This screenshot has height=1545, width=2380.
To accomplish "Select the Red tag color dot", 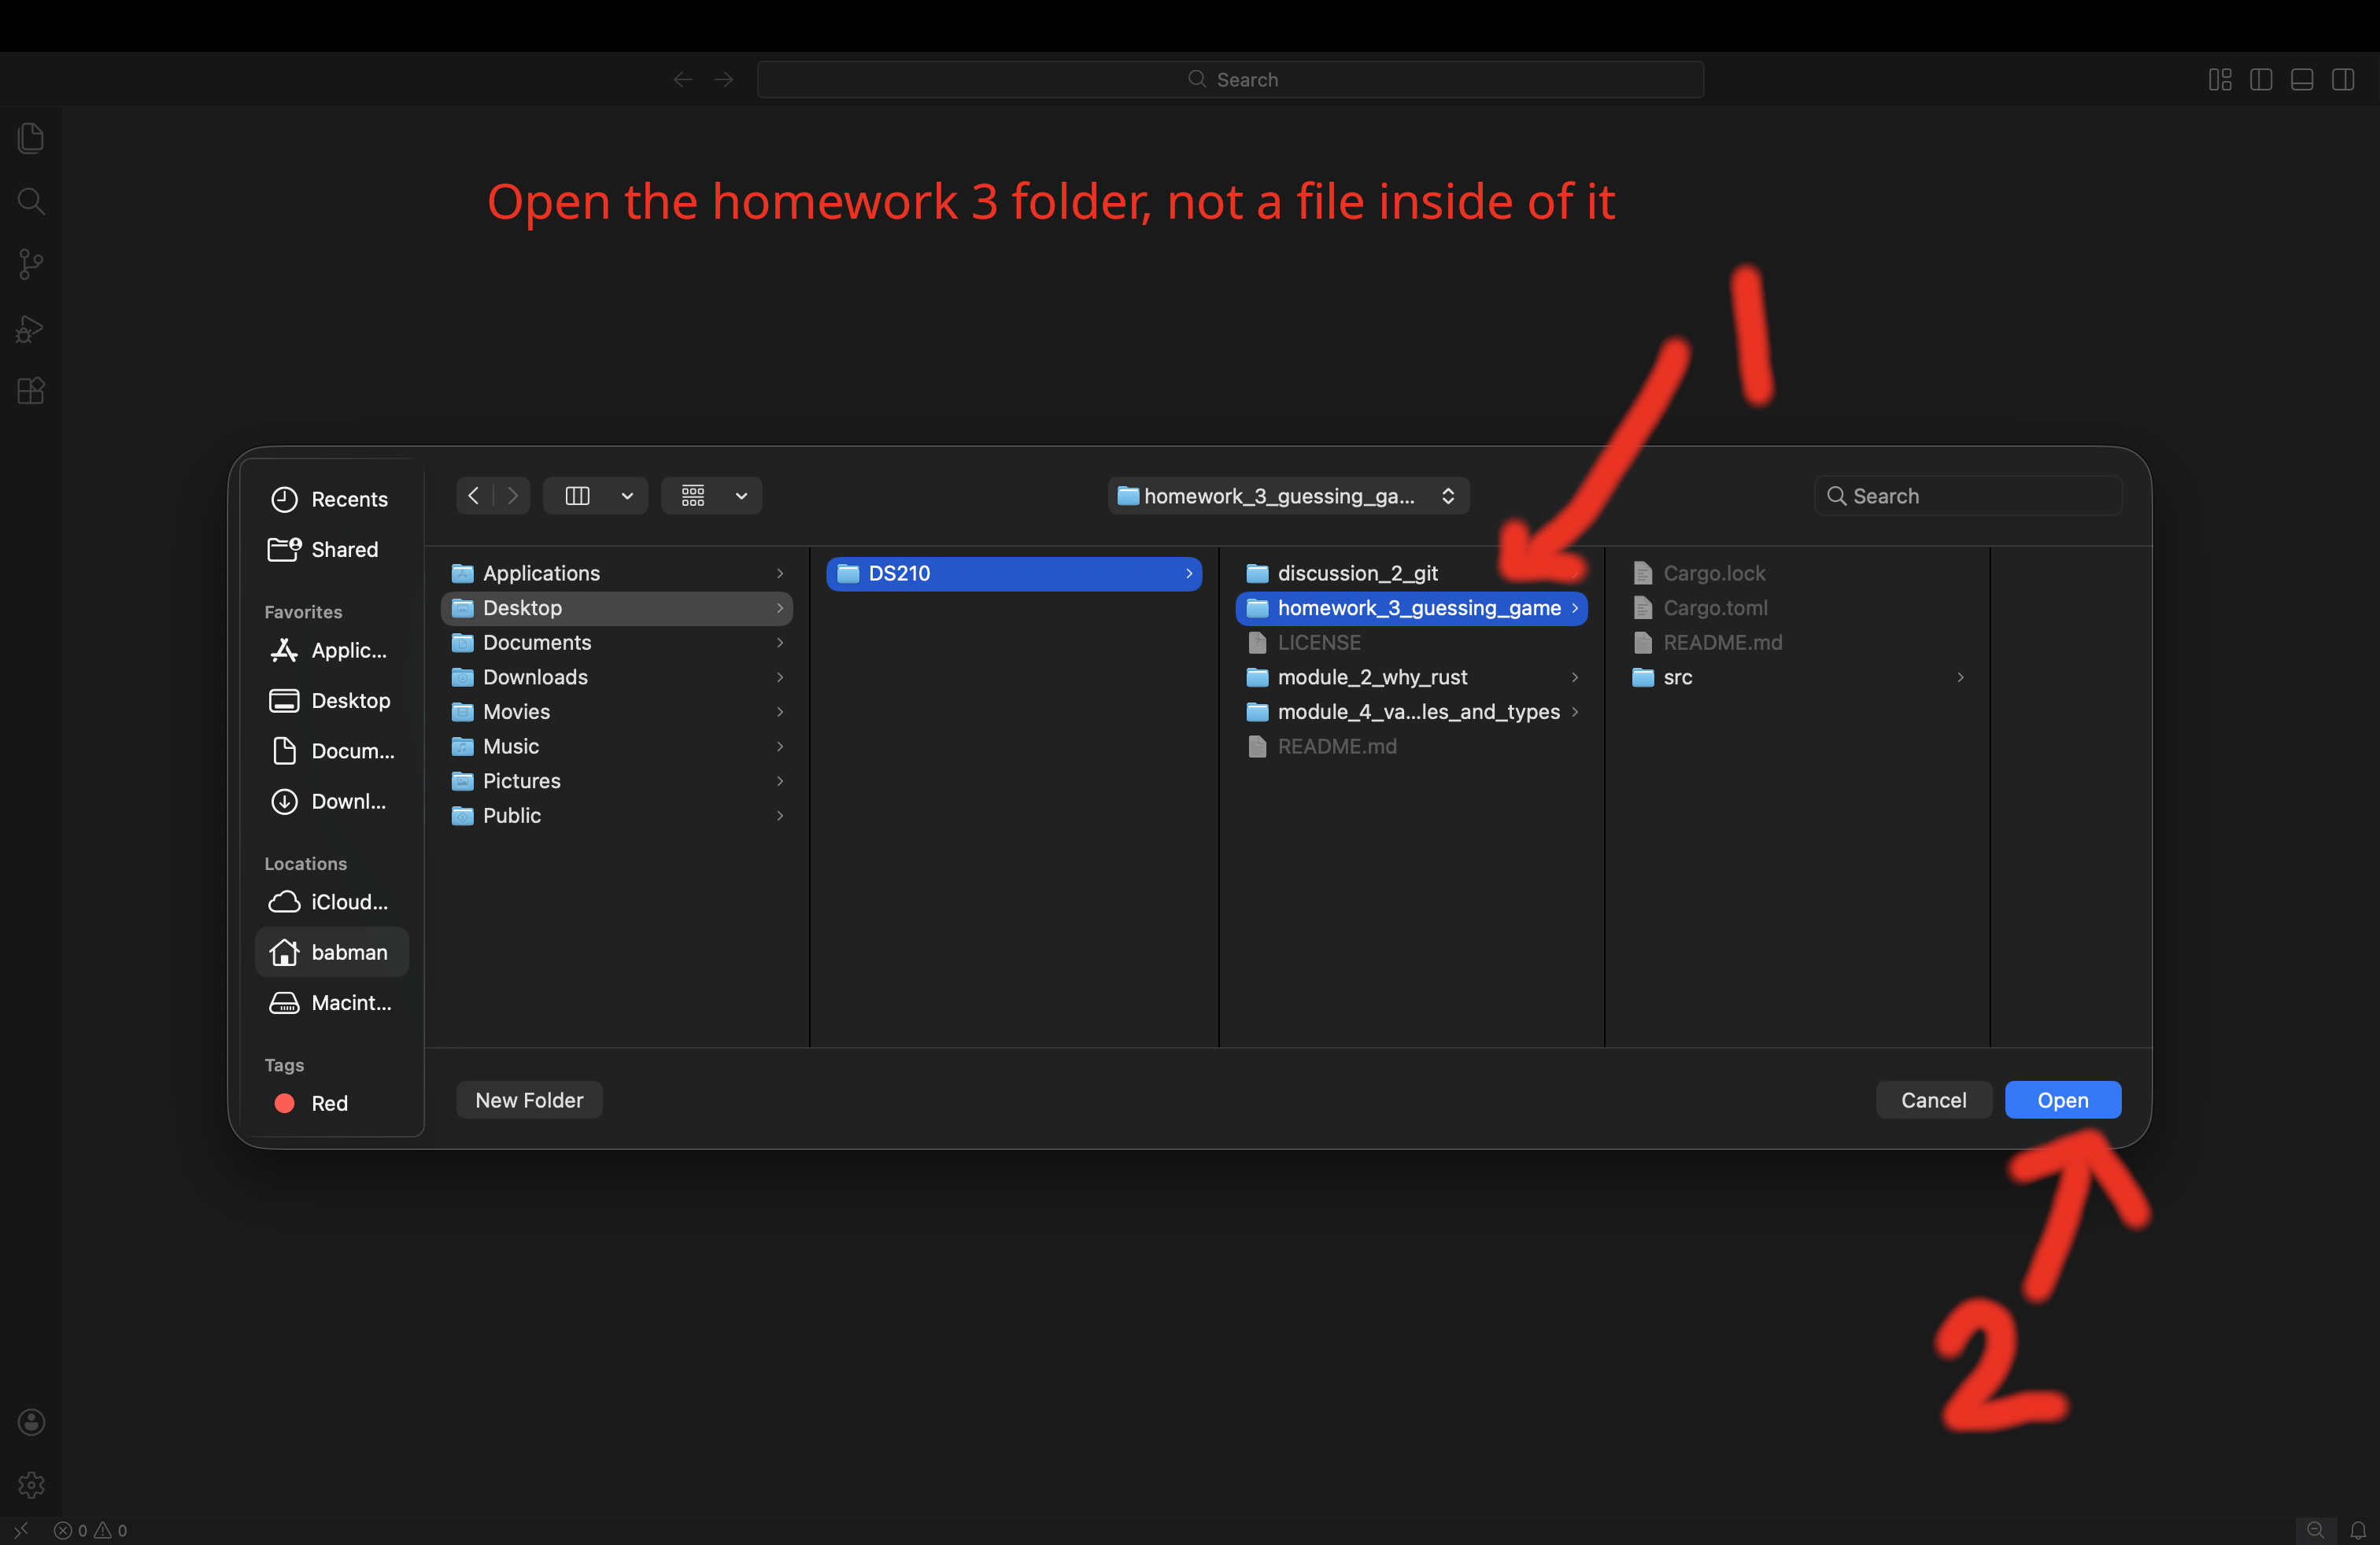I will tap(283, 1103).
